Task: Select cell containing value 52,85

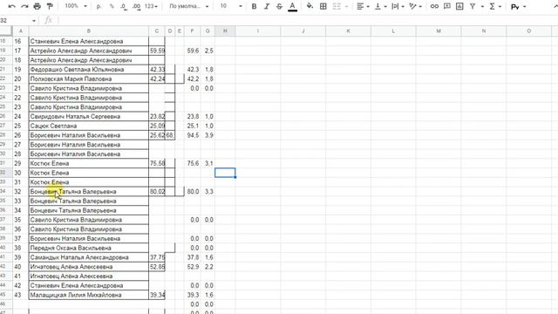Action: [x=157, y=267]
